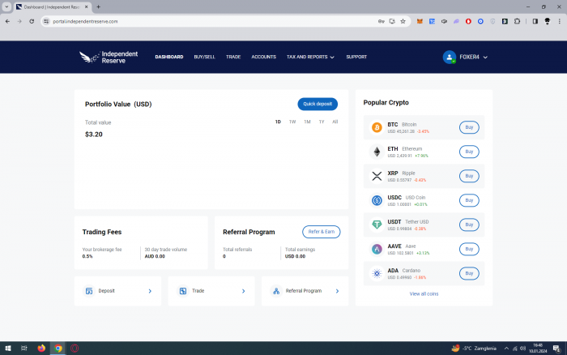Viewport: 567px width, 355px height.
Task: Select the 1M chart time range
Action: 307,122
